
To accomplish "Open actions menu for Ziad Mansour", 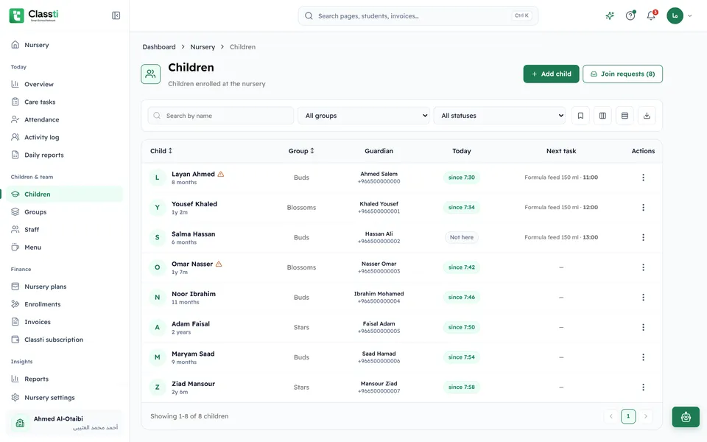I will point(643,387).
